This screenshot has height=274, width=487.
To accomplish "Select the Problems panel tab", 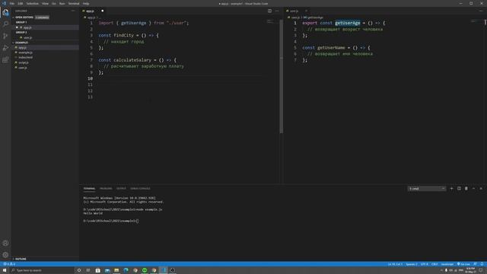I will click(x=106, y=189).
